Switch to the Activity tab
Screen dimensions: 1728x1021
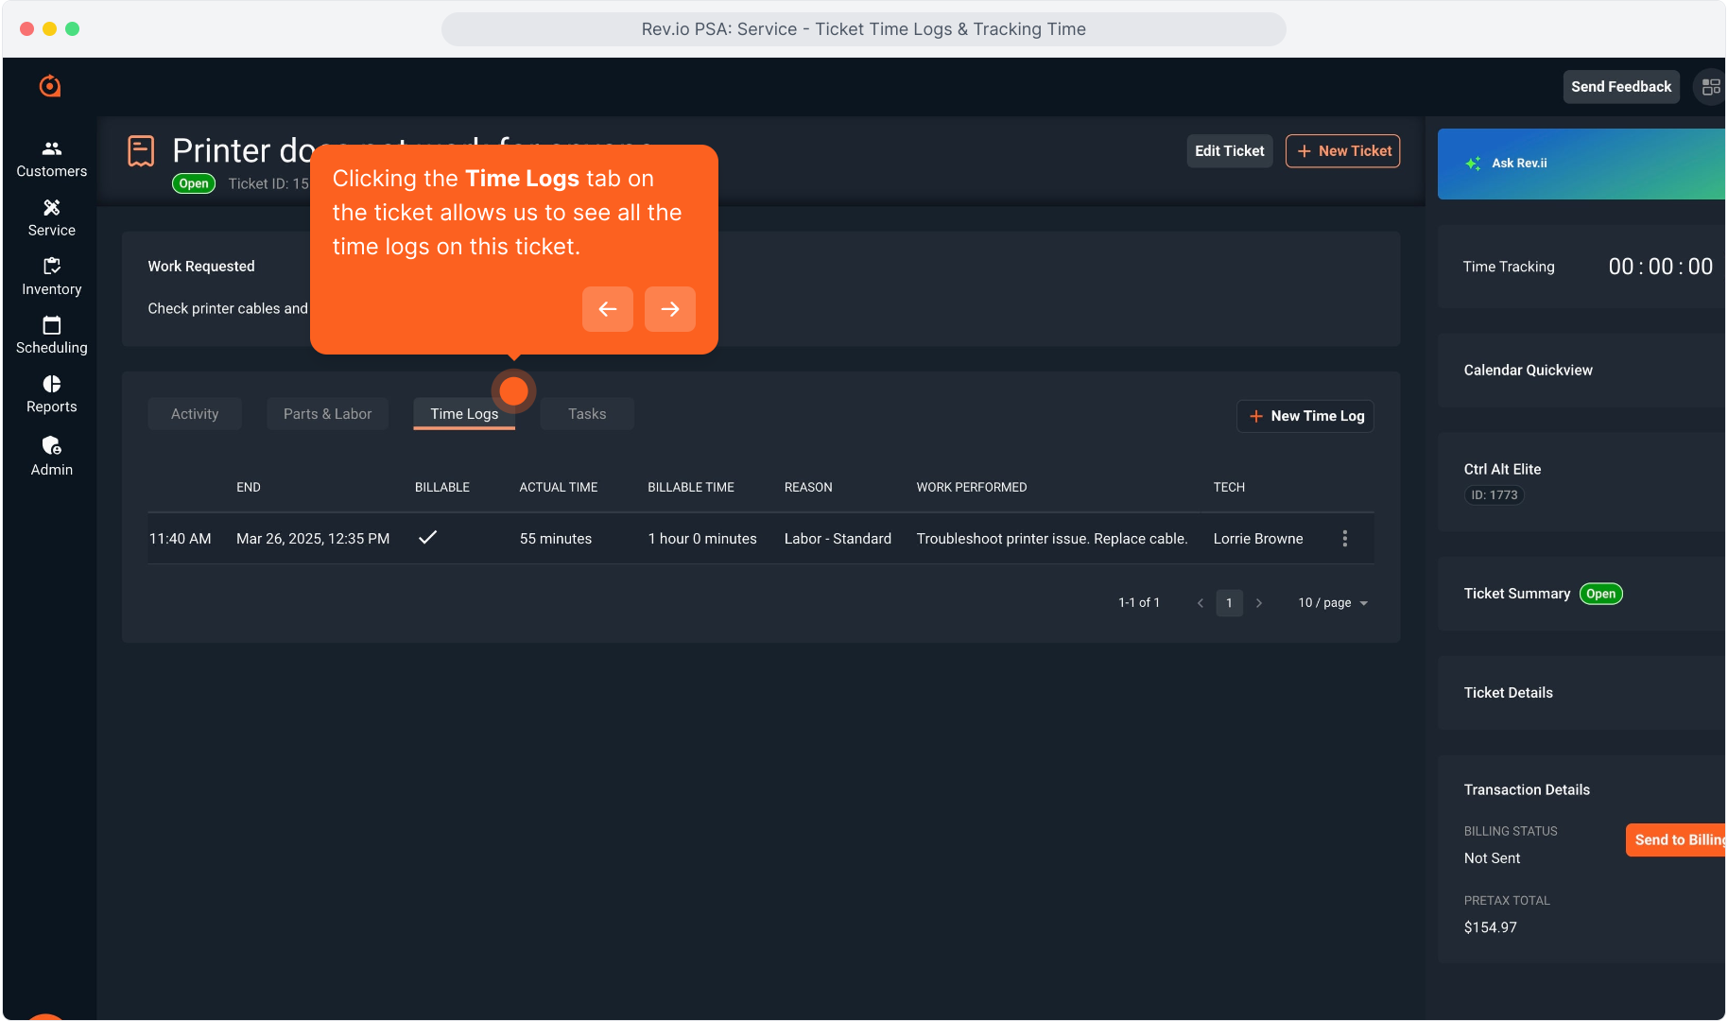coord(195,414)
